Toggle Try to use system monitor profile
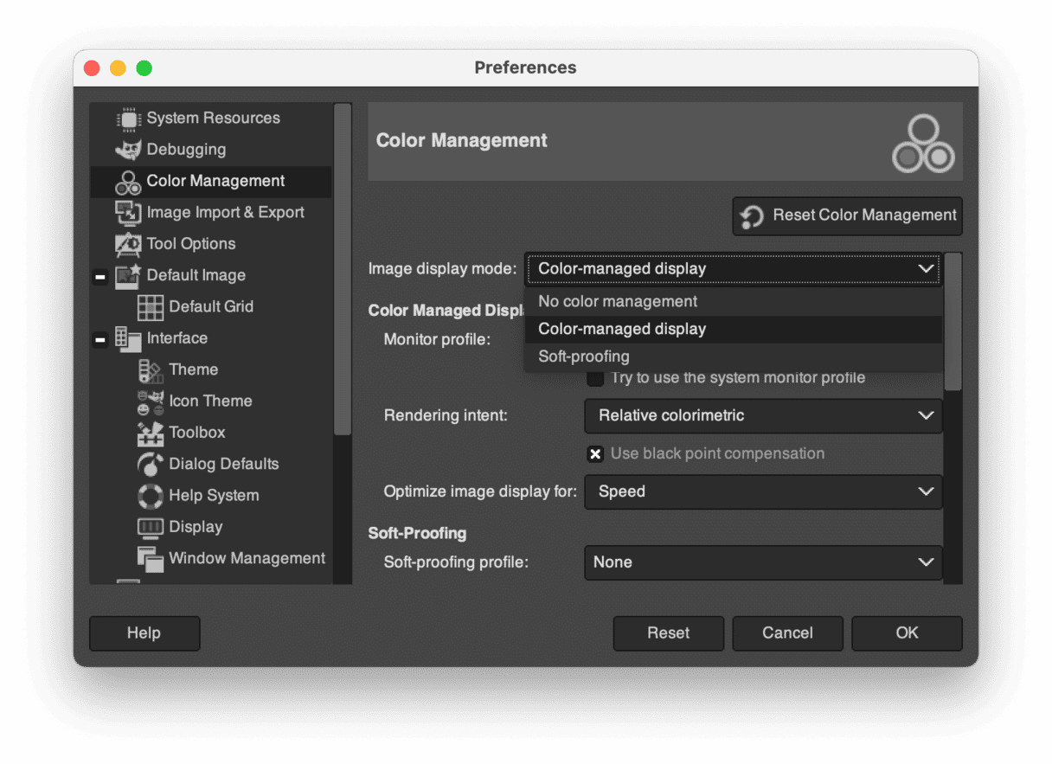This screenshot has height=764, width=1052. pos(595,378)
